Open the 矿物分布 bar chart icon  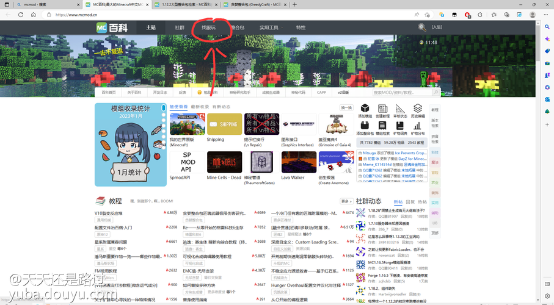coord(417,126)
